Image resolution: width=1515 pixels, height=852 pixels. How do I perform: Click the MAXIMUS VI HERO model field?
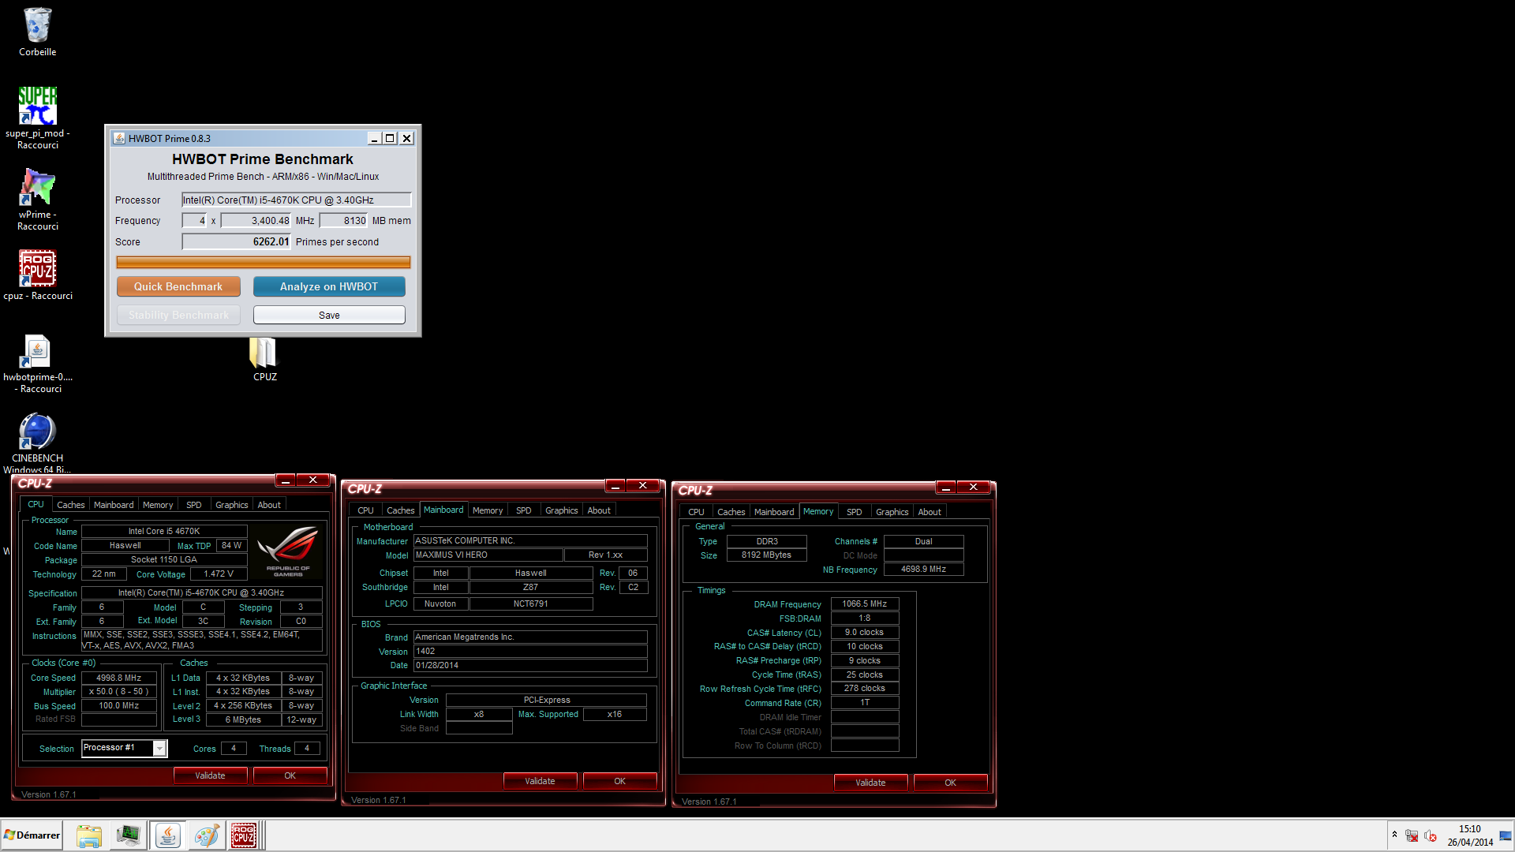[x=488, y=555]
